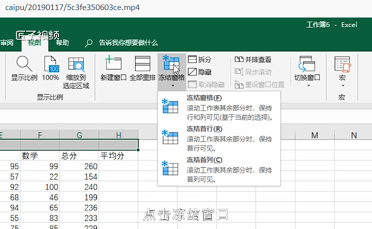The height and width of the screenshot is (229, 372).
Task: Select the cell containing 平均分
Action: [118, 156]
